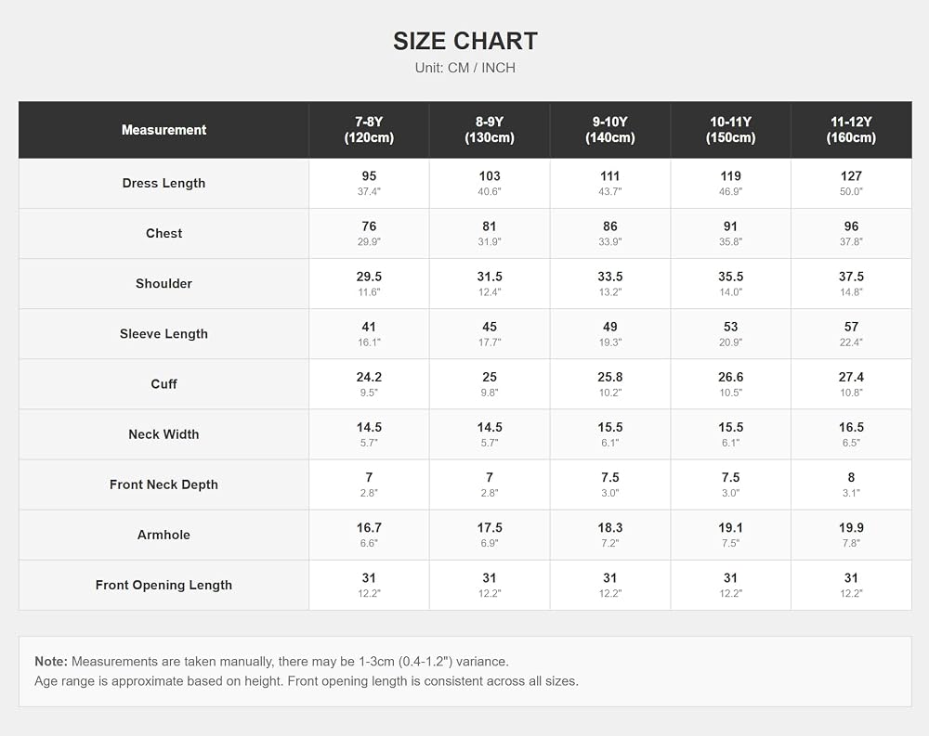Click the 29.5 shoulder value cell
The width and height of the screenshot is (929, 736).
[369, 284]
